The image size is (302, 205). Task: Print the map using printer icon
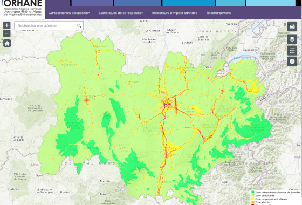(x=292, y=26)
